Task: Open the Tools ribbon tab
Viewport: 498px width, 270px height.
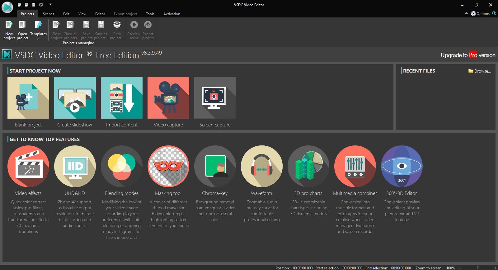Action: tap(150, 14)
